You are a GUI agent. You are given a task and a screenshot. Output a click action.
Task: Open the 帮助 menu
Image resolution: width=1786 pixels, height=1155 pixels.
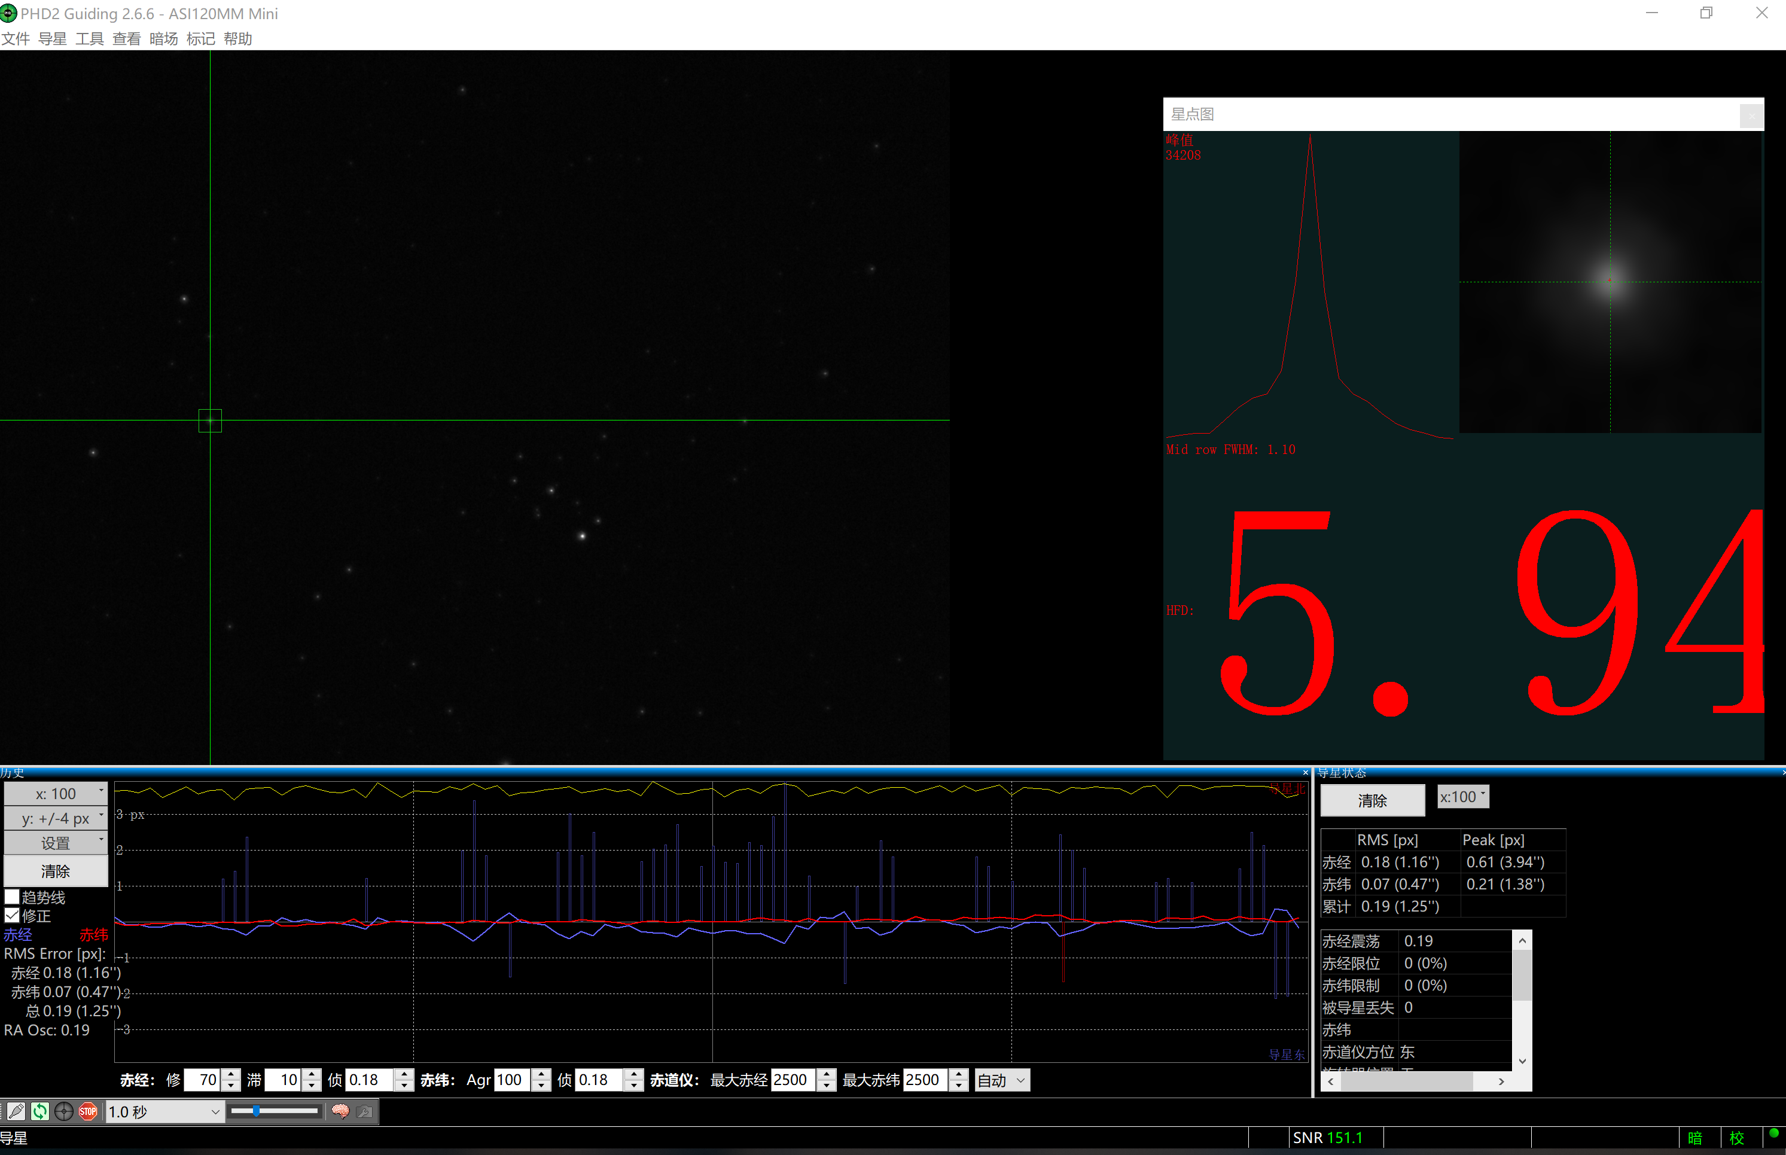(x=237, y=39)
